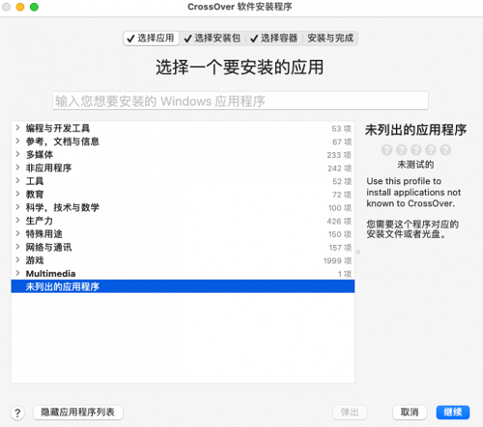Screen dimensions: 483x427
Task: Click the 继续 button
Action: click(x=453, y=413)
